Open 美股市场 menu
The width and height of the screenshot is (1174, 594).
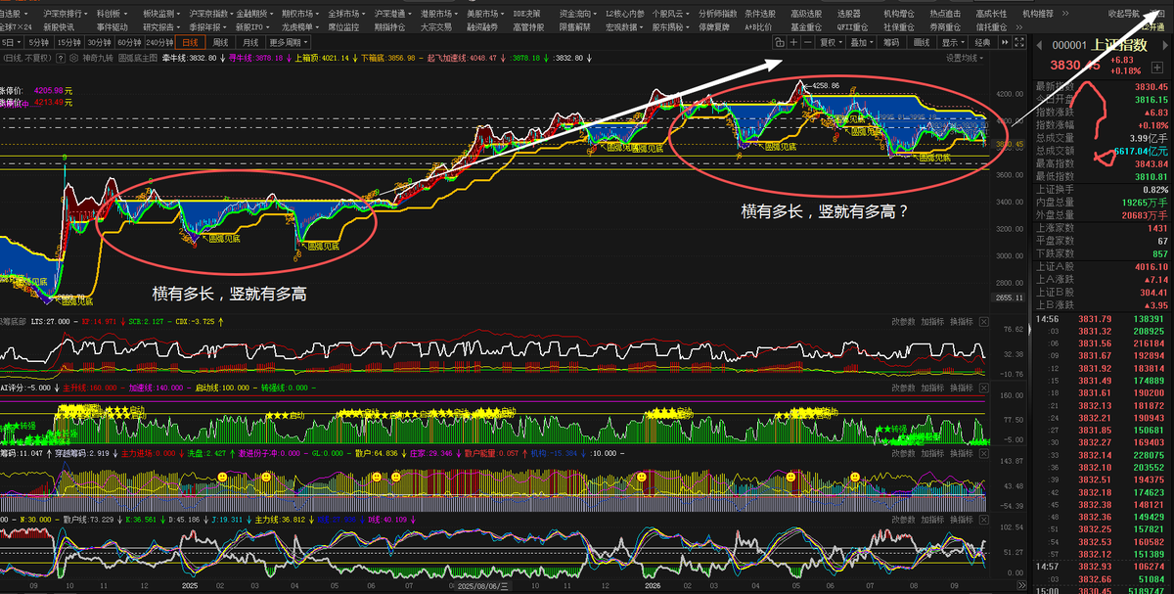tap(483, 14)
